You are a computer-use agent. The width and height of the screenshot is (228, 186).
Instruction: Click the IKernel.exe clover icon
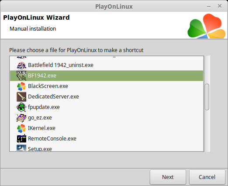pyautogui.click(x=21, y=128)
